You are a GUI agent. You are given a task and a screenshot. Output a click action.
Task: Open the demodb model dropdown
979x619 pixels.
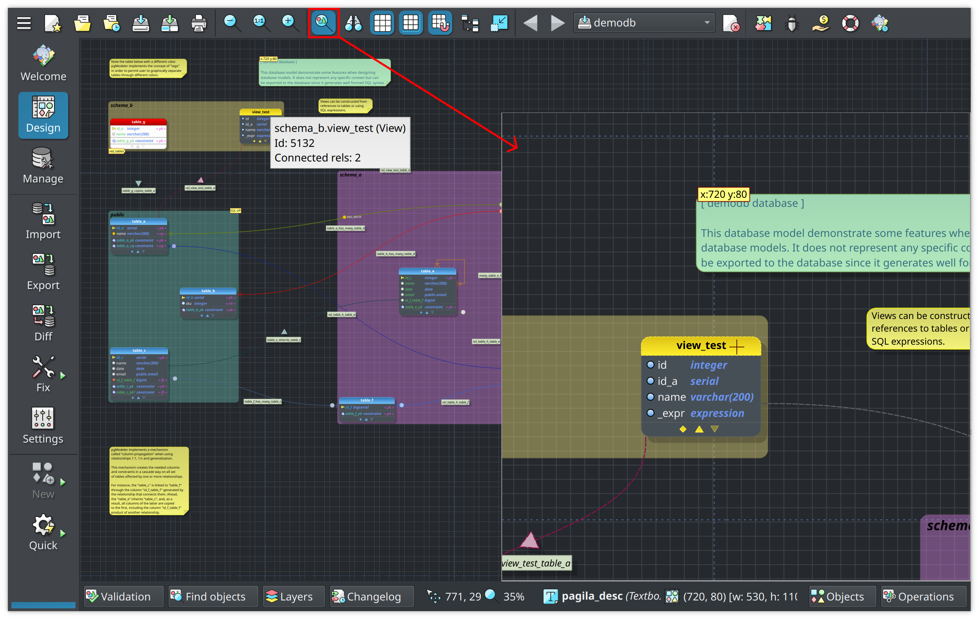(x=644, y=23)
